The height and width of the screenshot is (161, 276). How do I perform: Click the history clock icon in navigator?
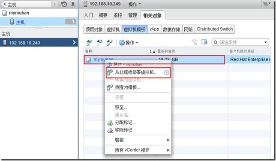click(x=64, y=4)
